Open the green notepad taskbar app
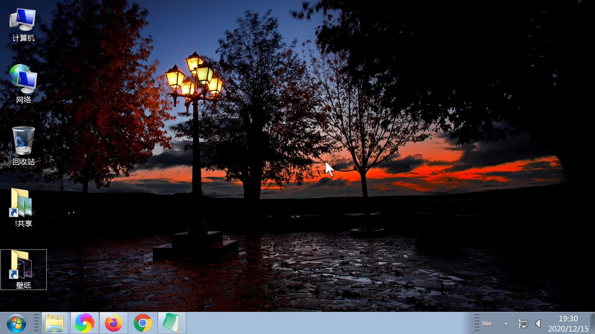 tap(171, 323)
